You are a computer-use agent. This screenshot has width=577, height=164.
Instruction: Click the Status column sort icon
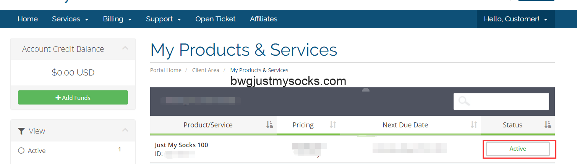(548, 125)
